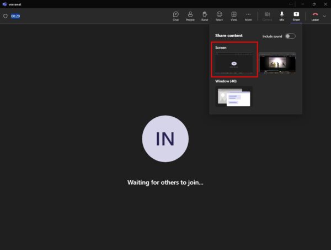This screenshot has height=250, width=331.
Task: Open the React emoji menu
Action: (x=220, y=15)
